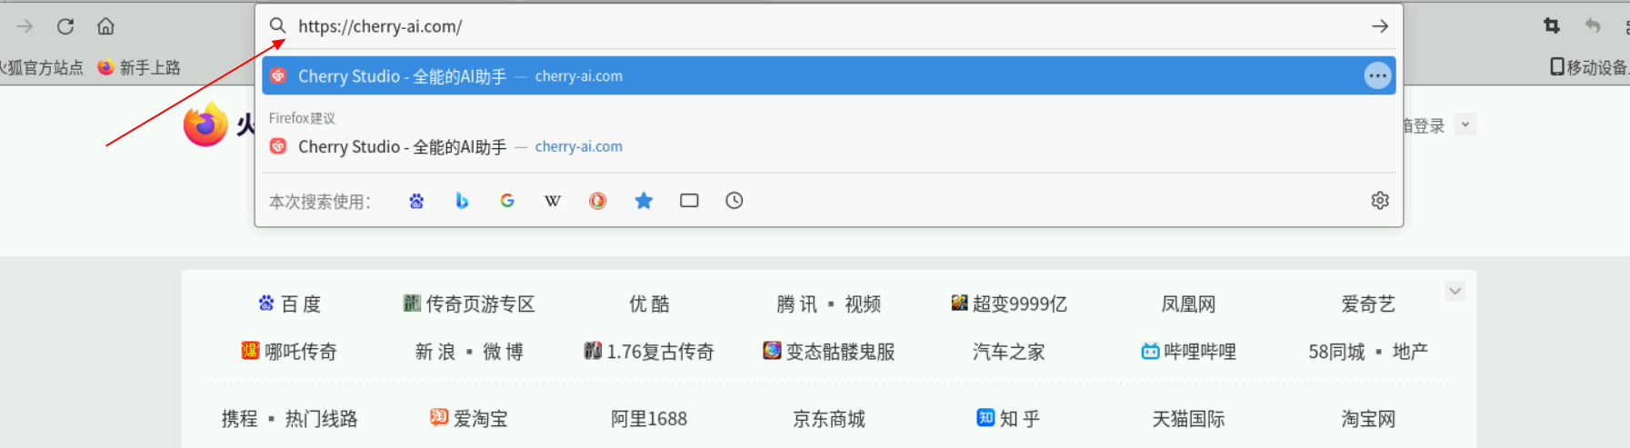Click the https://cherry-ai.com/ address field

(x=827, y=26)
